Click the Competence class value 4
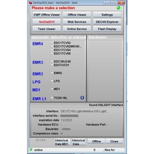The image size is (154, 154). click(62, 133)
